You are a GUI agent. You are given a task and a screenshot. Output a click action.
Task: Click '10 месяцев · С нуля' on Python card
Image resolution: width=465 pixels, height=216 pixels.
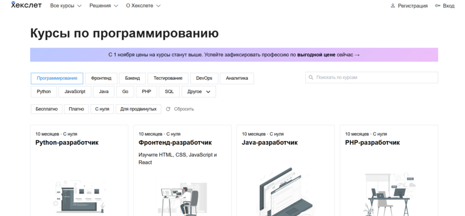(x=56, y=134)
